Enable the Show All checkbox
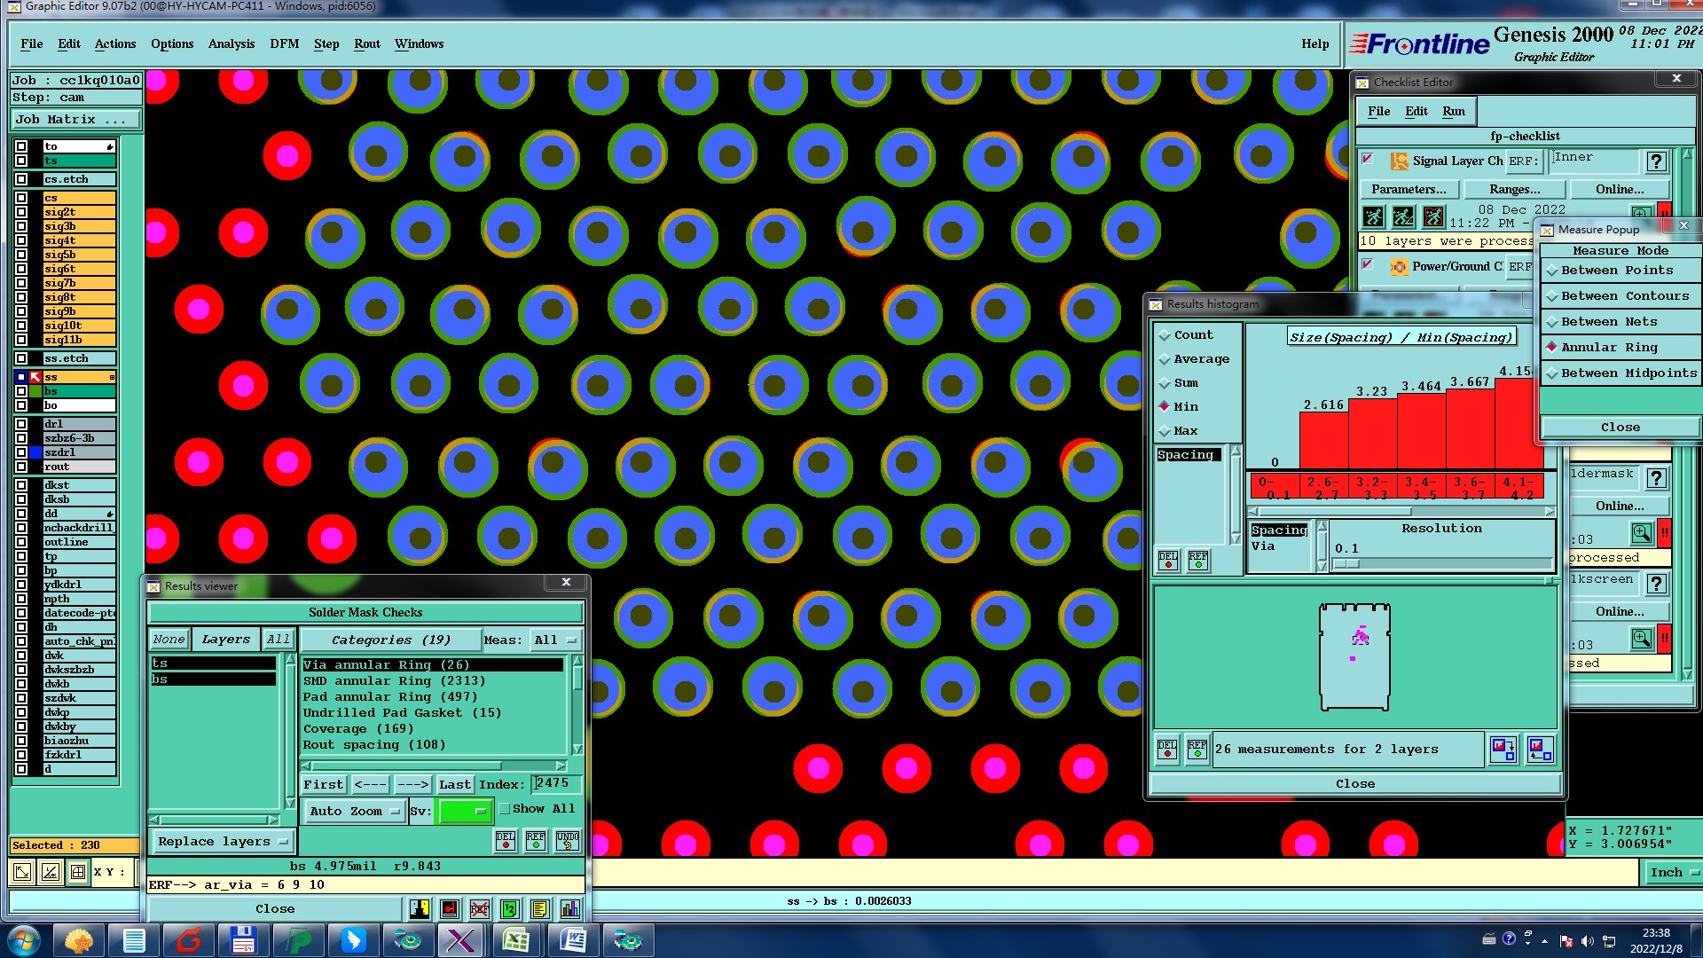Screen dimensions: 1703x958 (505, 809)
